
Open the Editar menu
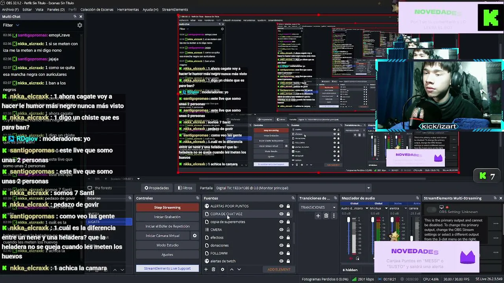27,9
